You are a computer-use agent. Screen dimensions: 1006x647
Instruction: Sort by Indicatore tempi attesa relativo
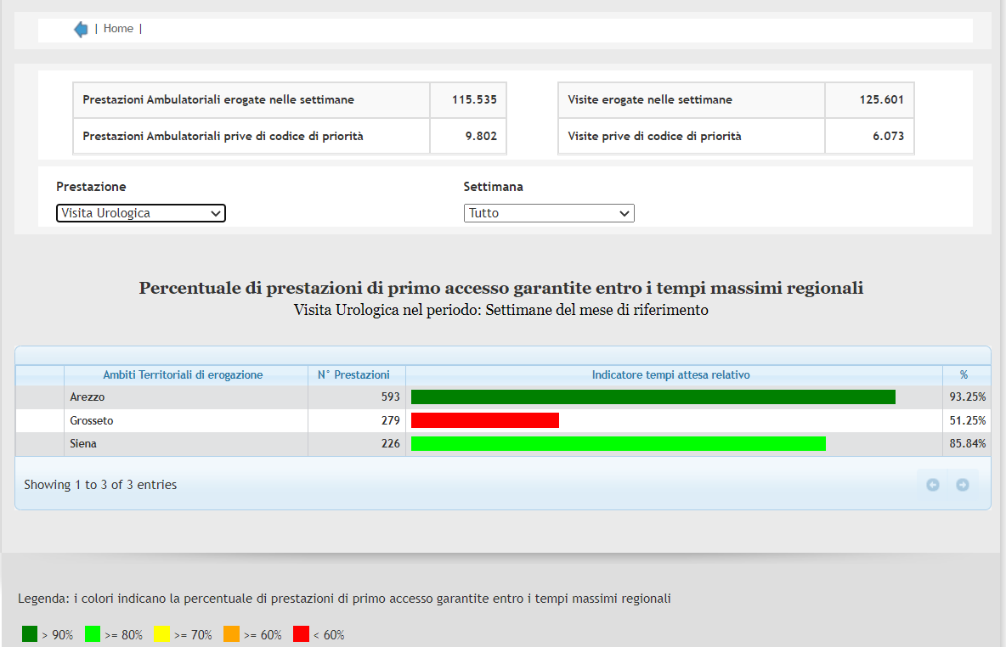click(x=670, y=374)
